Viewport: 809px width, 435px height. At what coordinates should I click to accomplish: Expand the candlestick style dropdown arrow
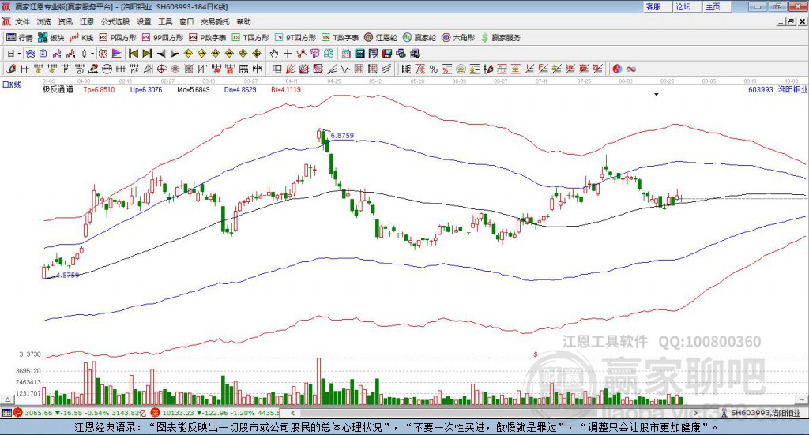[x=92, y=54]
